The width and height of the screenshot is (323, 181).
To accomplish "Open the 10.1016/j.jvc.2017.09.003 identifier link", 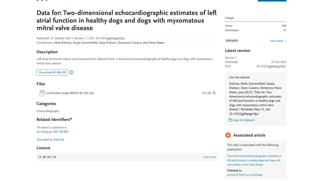I will click(x=52, y=132).
